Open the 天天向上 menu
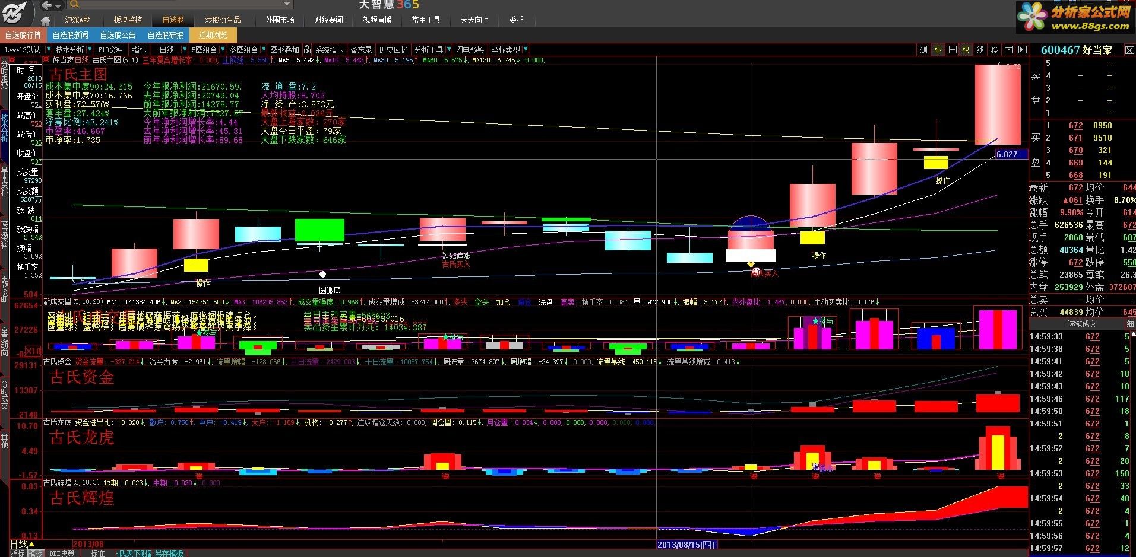This screenshot has width=1136, height=557. click(x=474, y=20)
